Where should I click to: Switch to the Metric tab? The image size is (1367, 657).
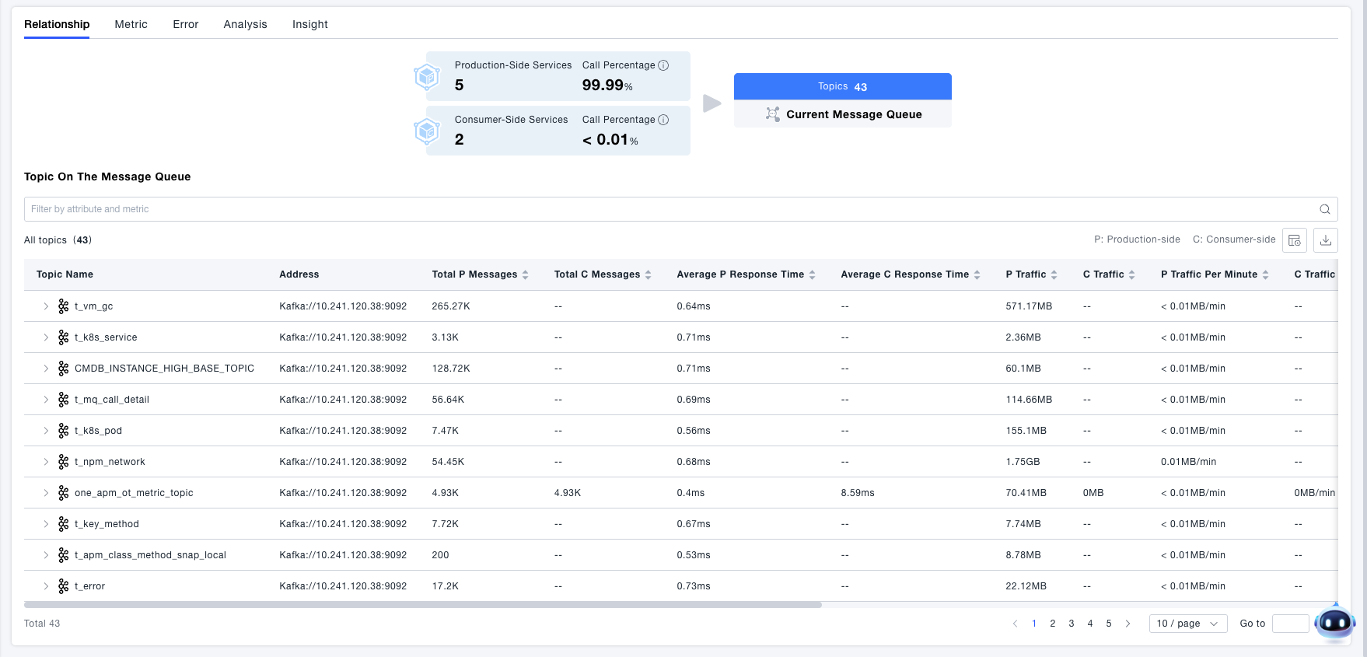click(x=131, y=24)
